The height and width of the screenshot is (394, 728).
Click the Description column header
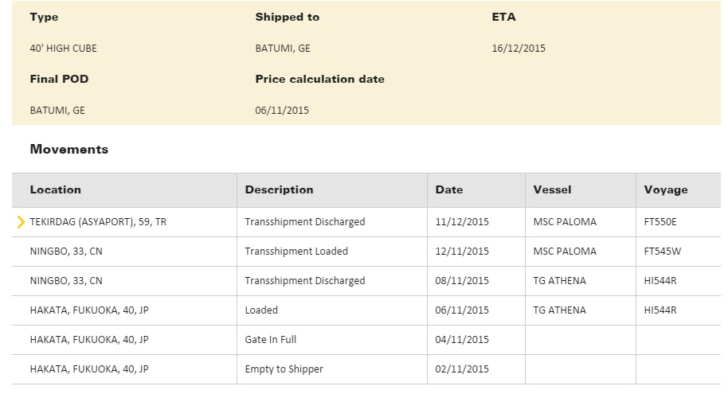coord(279,189)
